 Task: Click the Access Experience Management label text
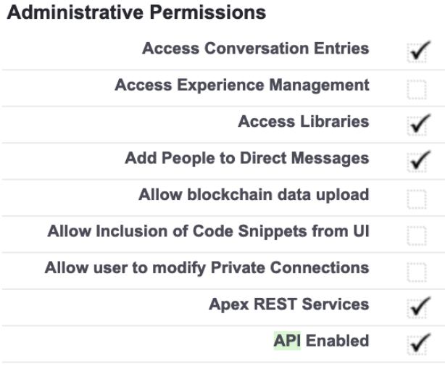click(x=242, y=86)
